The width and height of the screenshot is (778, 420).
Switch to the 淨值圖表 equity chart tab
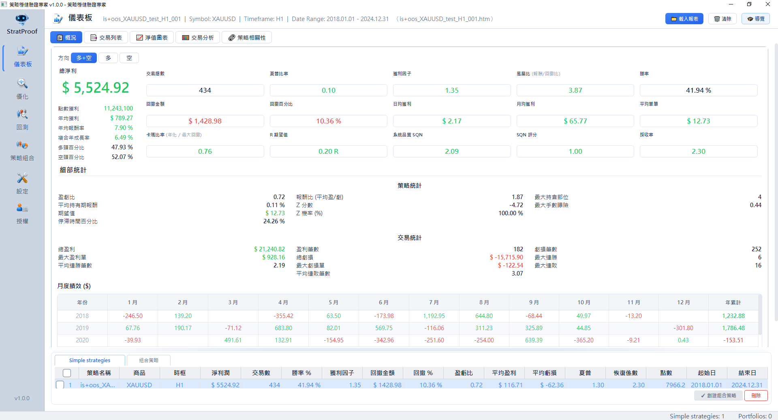click(x=152, y=38)
